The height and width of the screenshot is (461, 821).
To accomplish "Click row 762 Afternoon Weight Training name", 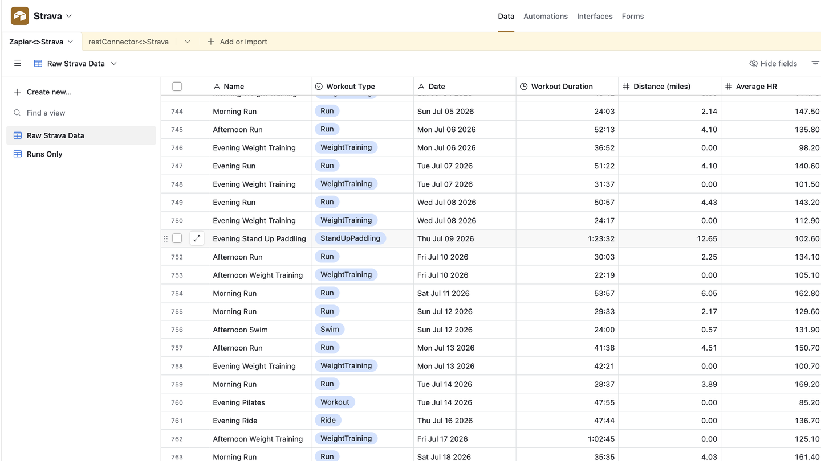I will pos(258,439).
